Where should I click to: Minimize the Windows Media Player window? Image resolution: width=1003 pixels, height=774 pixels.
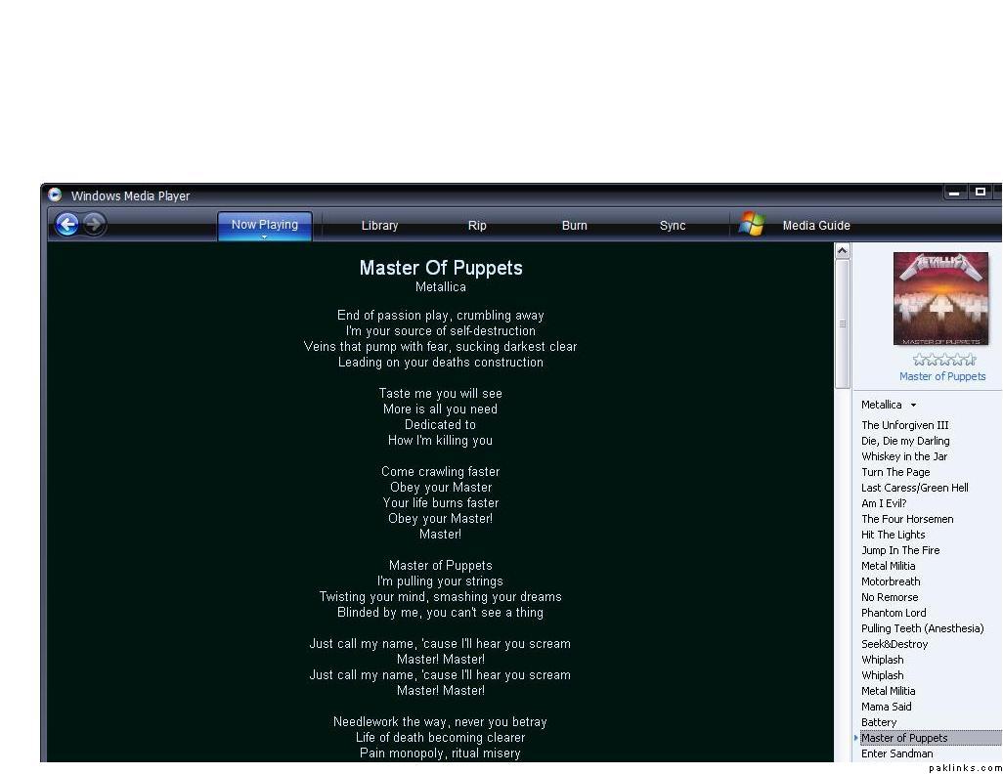tap(955, 193)
